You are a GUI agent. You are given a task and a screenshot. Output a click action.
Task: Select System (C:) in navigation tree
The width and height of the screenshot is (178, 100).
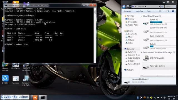click(x=131, y=52)
